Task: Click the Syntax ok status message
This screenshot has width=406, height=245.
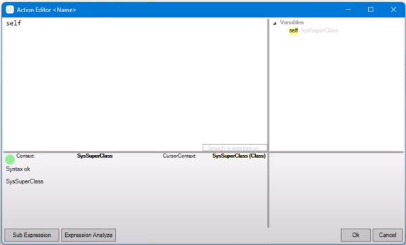Action: pos(18,169)
